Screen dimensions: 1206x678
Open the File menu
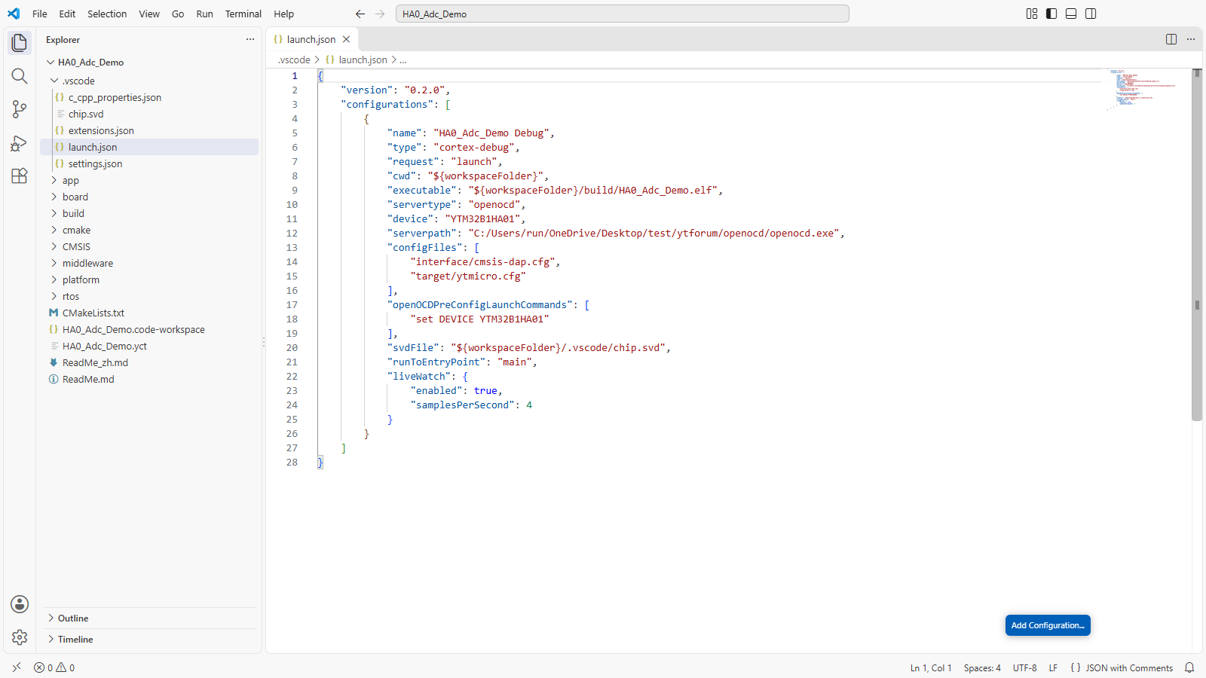point(40,14)
